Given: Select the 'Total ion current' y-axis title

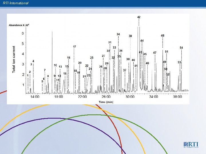Looking at the screenshot, I should click(x=14, y=59).
